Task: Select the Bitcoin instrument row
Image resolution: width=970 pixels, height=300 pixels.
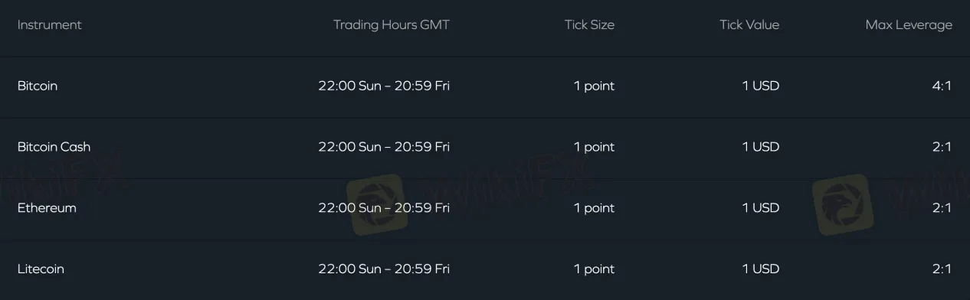Action: [485, 86]
